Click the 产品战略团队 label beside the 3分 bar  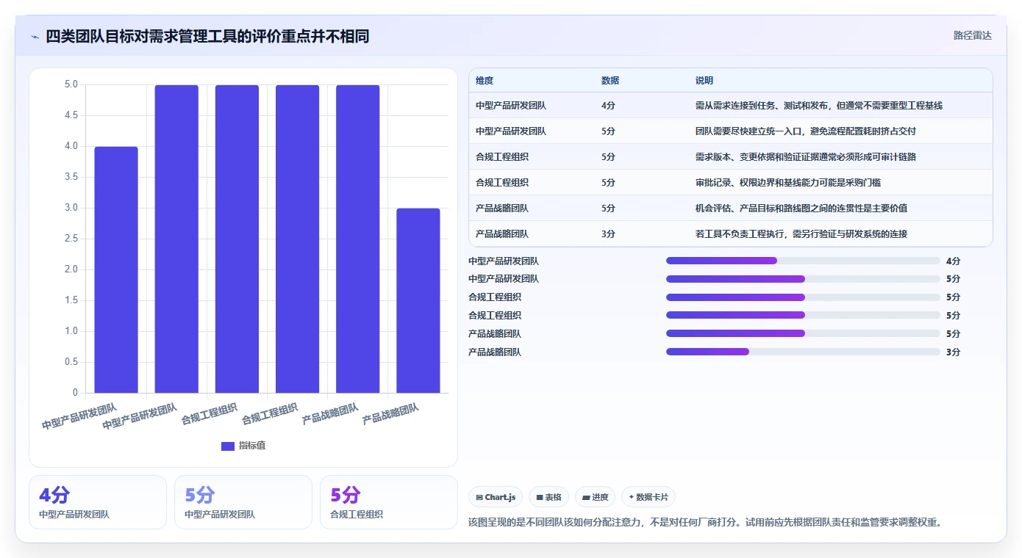(x=495, y=352)
